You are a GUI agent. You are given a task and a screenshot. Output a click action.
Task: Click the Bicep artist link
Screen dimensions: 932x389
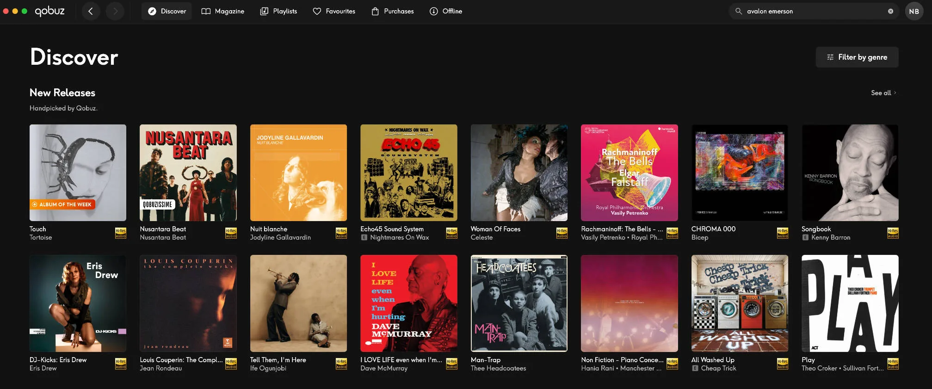[x=700, y=237]
